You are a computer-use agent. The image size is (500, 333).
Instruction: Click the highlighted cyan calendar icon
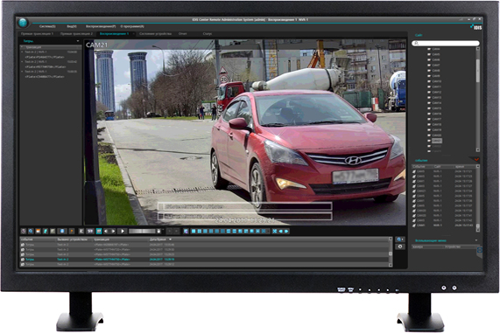click(99, 231)
